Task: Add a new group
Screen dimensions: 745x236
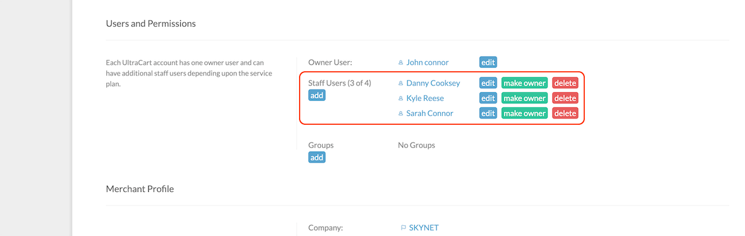Action: 317,157
